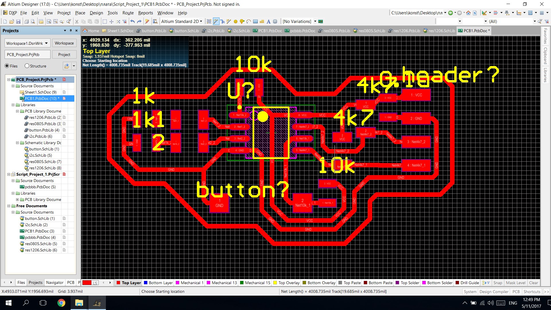
Task: Switch to the Navigator panel tab
Action: (x=55, y=282)
